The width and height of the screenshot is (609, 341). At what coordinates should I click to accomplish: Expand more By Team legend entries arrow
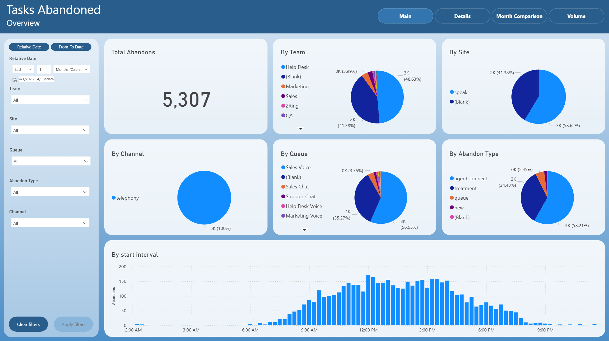pyautogui.click(x=301, y=129)
